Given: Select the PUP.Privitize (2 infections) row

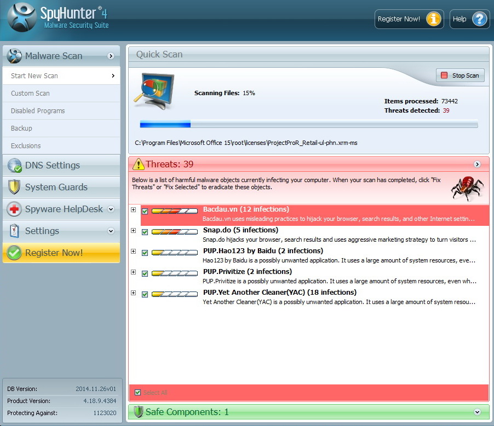Looking at the screenshot, I should (x=315, y=277).
